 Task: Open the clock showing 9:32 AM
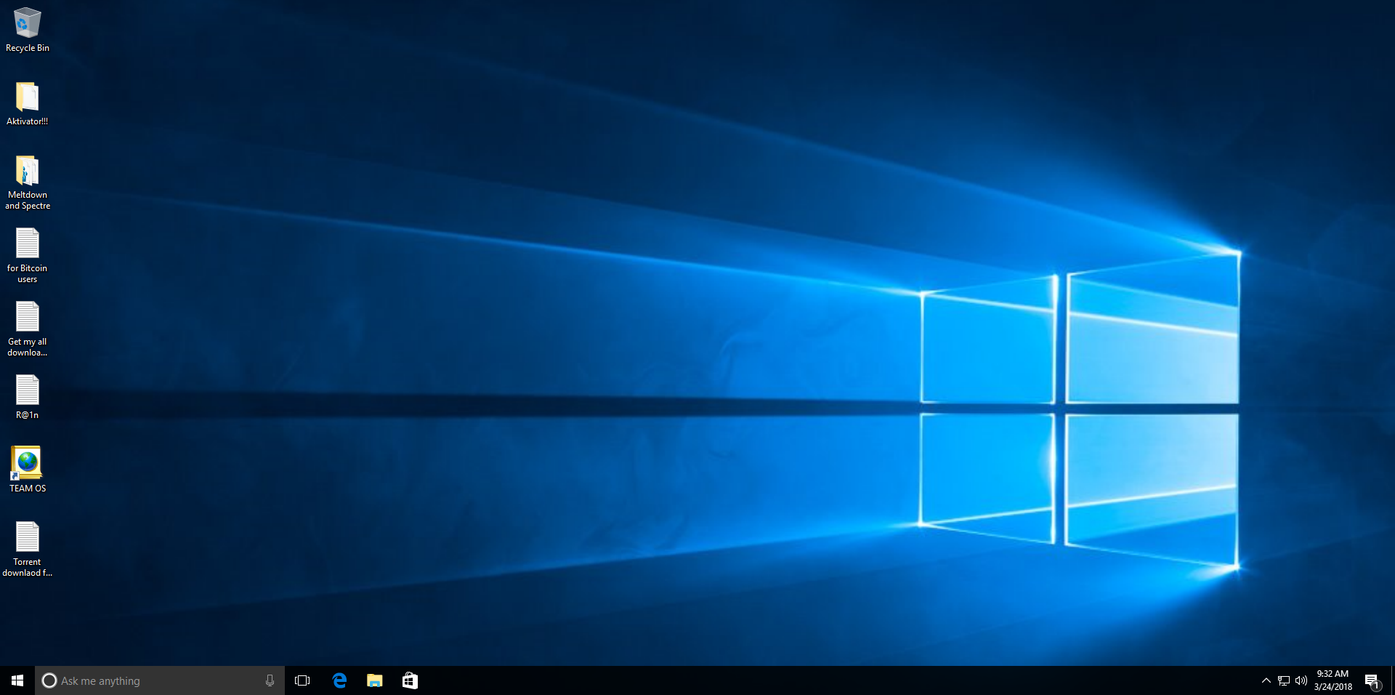(1333, 680)
